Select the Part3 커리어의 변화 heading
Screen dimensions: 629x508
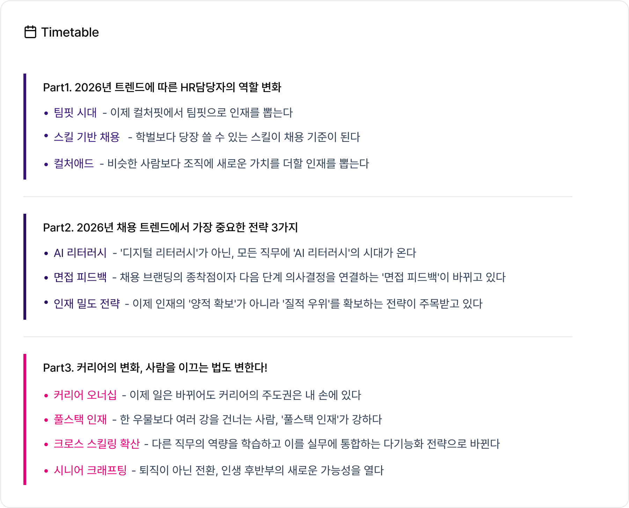pyautogui.click(x=155, y=367)
